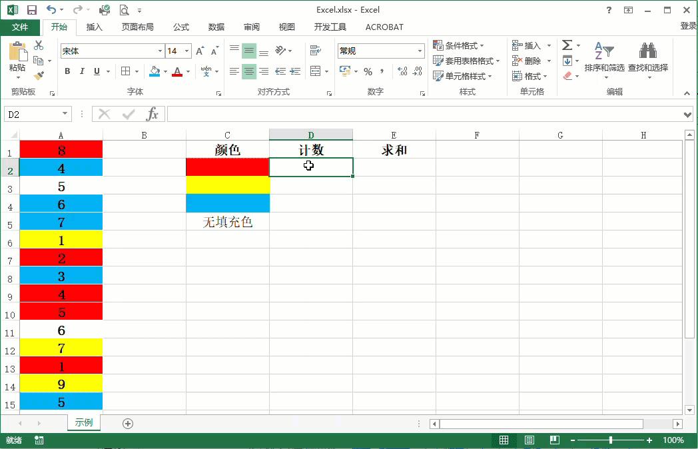This screenshot has width=698, height=449.
Task: Open 排序和筛选 sort and filter tool
Action: pos(606,60)
